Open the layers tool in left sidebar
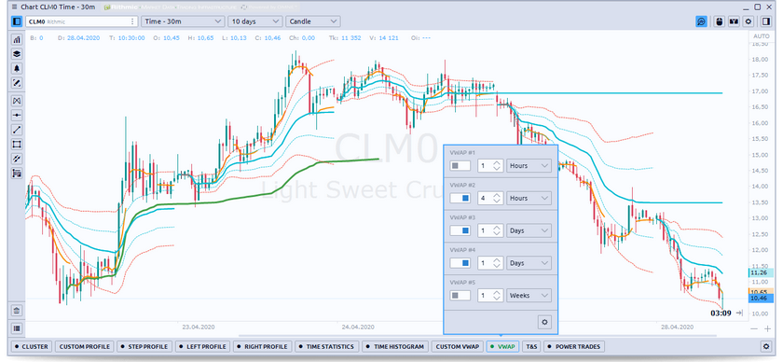Screen dimensions: 783x362 [17, 54]
